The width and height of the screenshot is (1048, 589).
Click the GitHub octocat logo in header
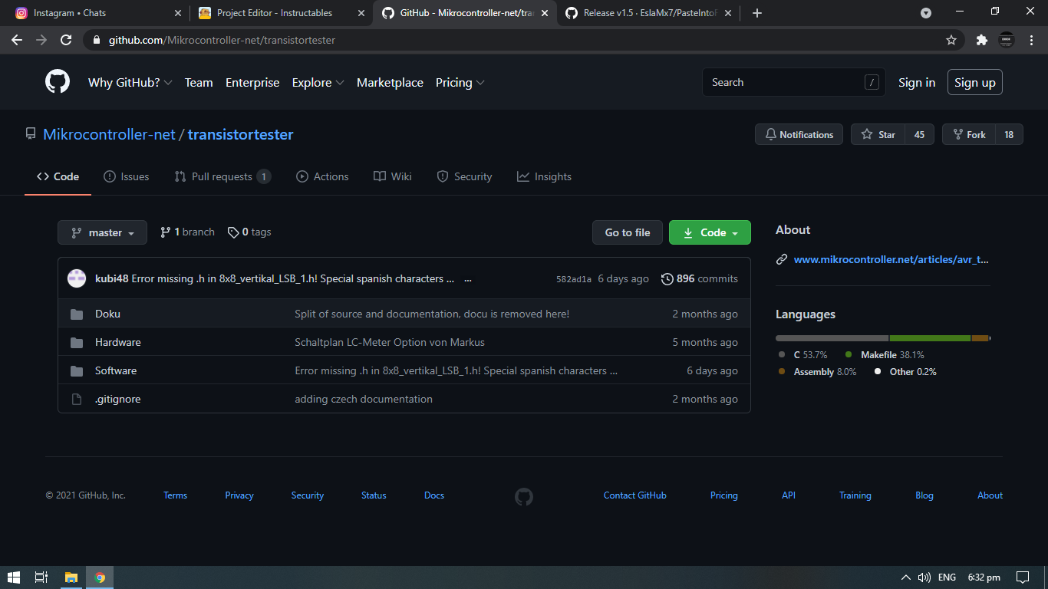coord(58,82)
